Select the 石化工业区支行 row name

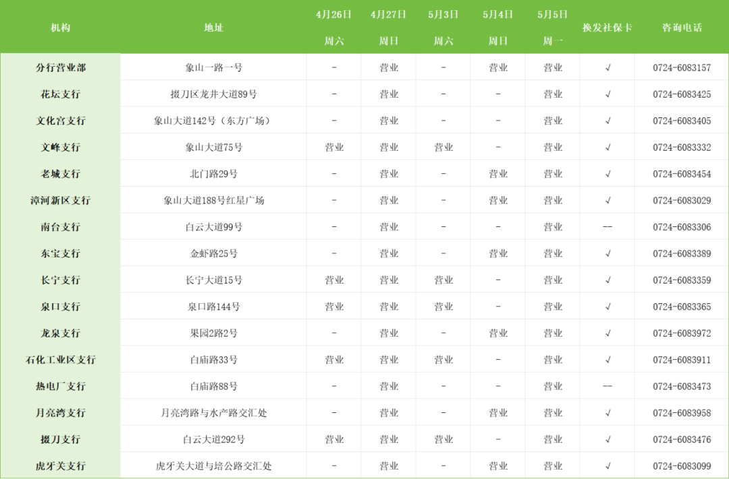(61, 360)
